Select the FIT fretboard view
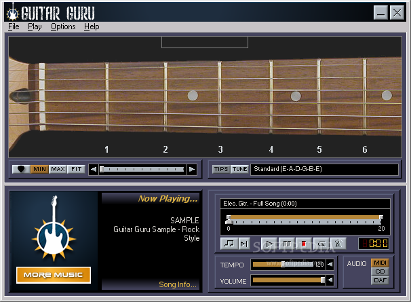Viewport: 411px width, 302px height. 76,169
